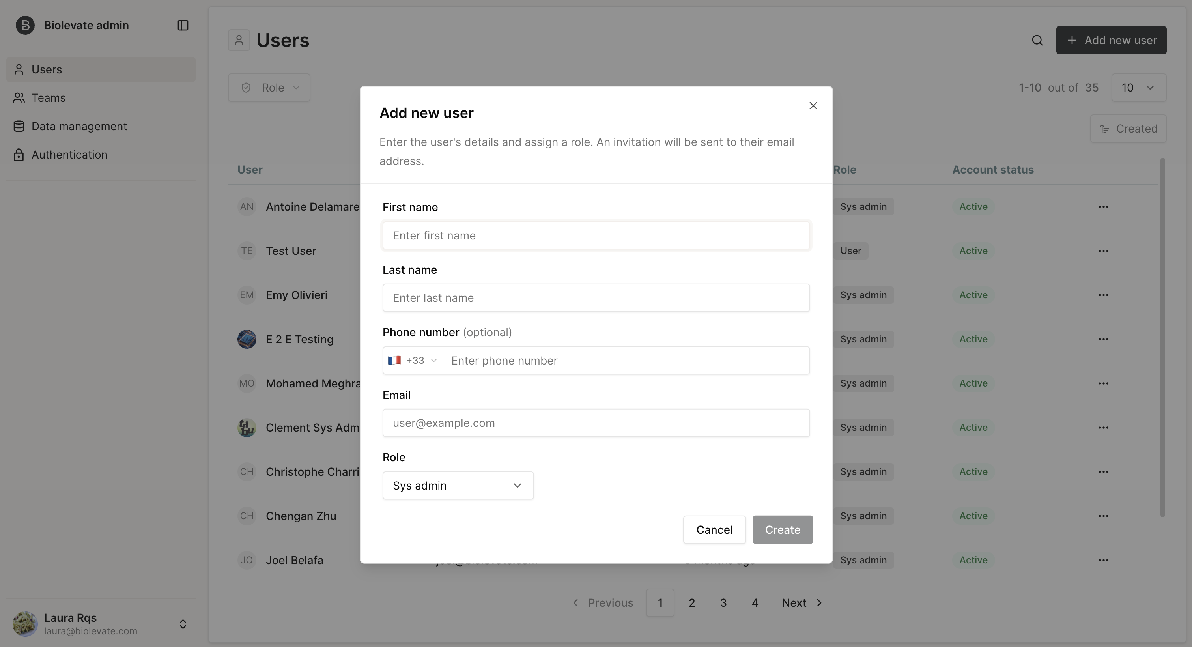Focus the Email input field
This screenshot has width=1192, height=647.
(596, 423)
